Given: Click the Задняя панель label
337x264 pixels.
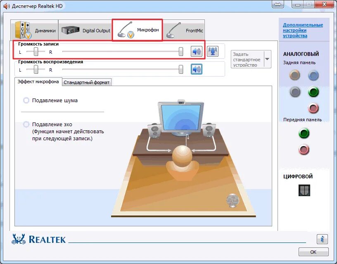Looking at the screenshot, I should tap(299, 62).
